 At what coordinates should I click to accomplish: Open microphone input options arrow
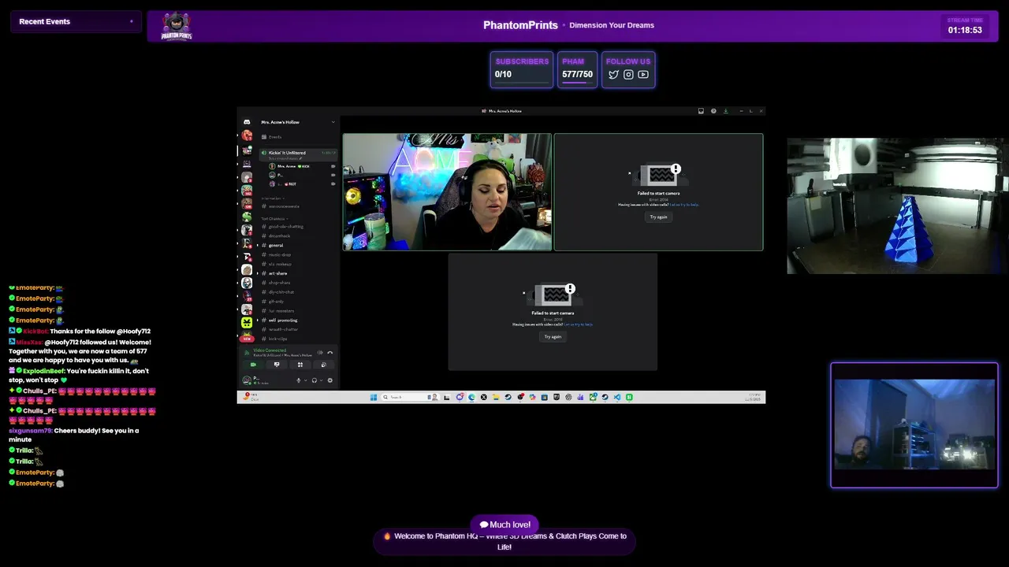tap(305, 380)
